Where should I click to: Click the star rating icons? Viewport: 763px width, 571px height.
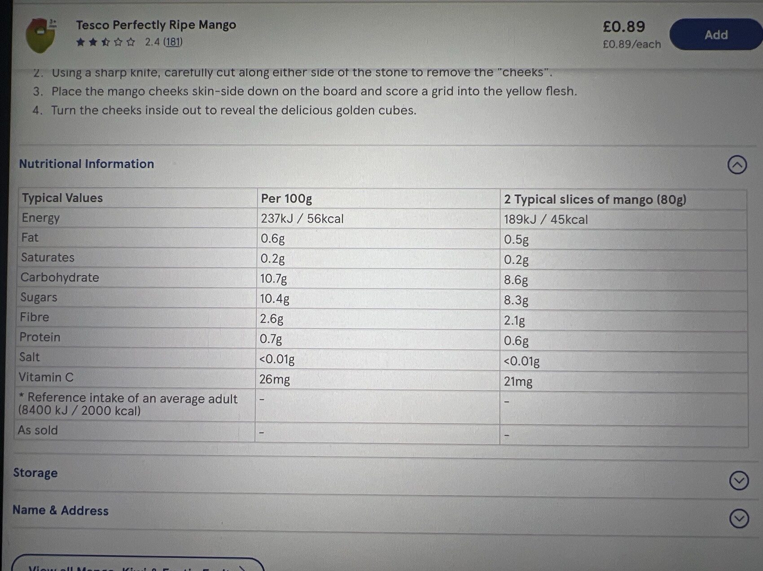click(x=105, y=42)
